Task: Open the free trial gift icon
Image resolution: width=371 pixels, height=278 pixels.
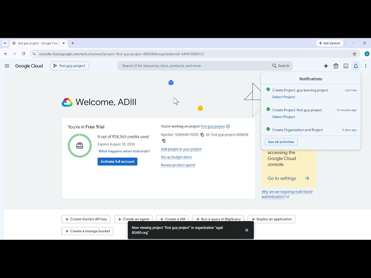Action: (x=336, y=66)
